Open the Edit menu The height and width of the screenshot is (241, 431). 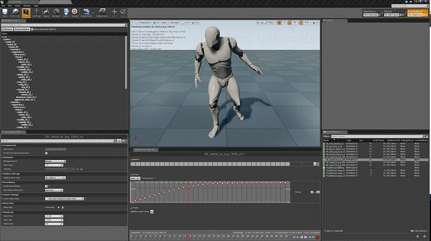click(10, 6)
